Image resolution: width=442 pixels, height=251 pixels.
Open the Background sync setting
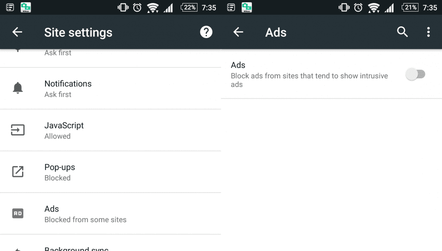click(x=110, y=243)
